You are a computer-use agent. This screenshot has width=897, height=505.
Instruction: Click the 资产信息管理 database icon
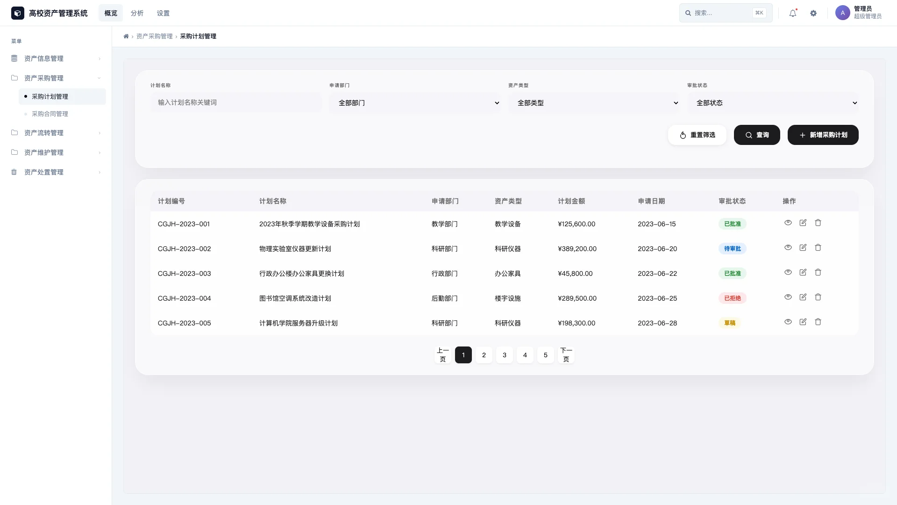(x=14, y=58)
